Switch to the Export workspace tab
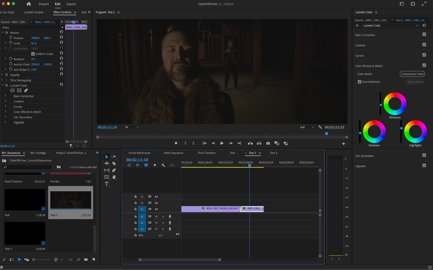The width and height of the screenshot is (433, 270). coord(71,4)
